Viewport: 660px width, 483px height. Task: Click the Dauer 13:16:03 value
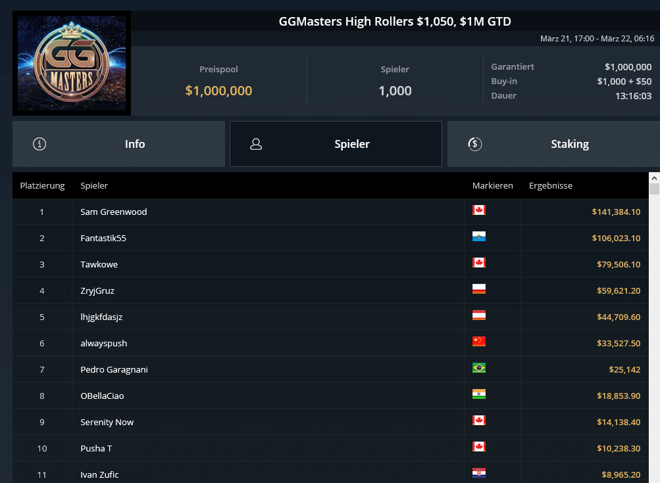pyautogui.click(x=634, y=96)
